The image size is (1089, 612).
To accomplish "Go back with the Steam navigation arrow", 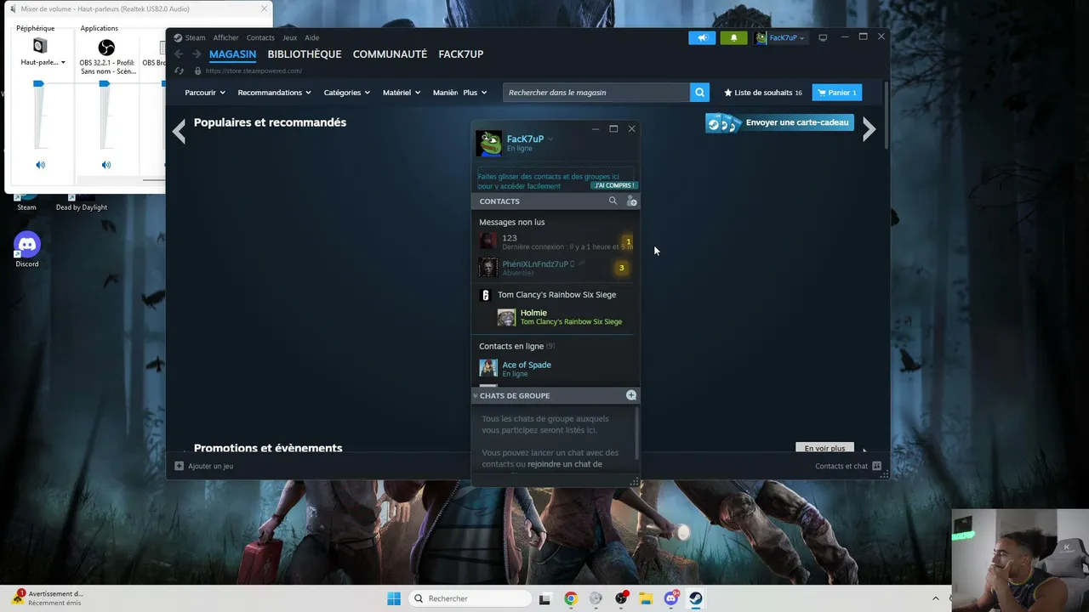I will pyautogui.click(x=179, y=54).
